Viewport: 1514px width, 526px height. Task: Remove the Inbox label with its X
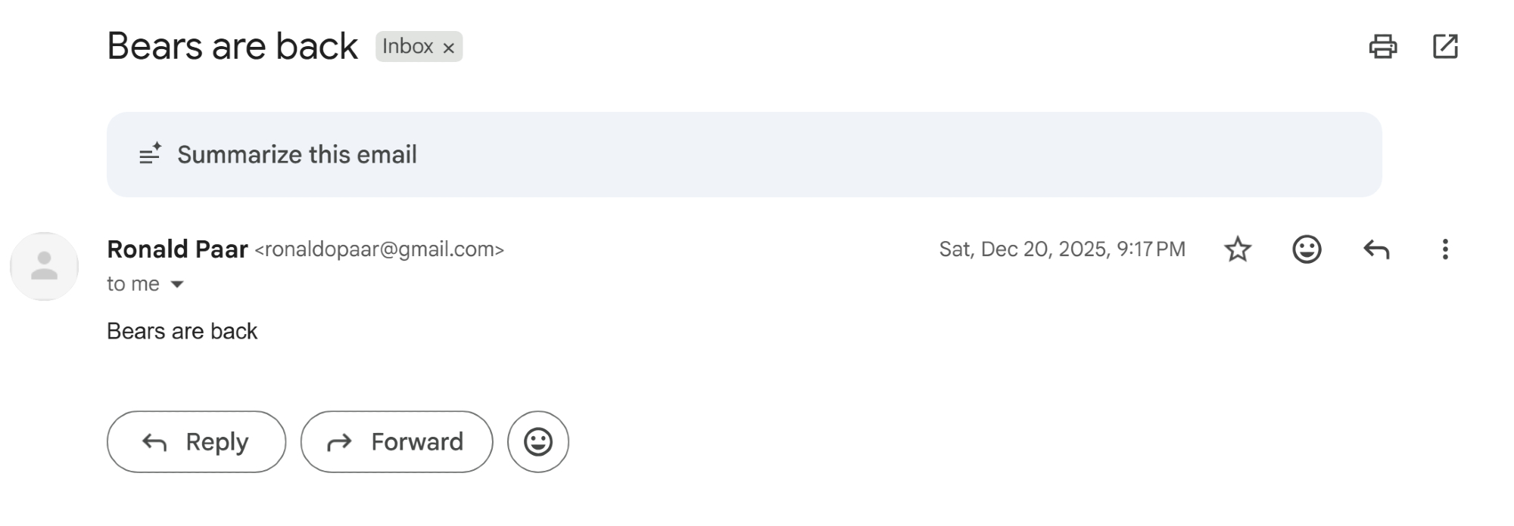(x=449, y=48)
